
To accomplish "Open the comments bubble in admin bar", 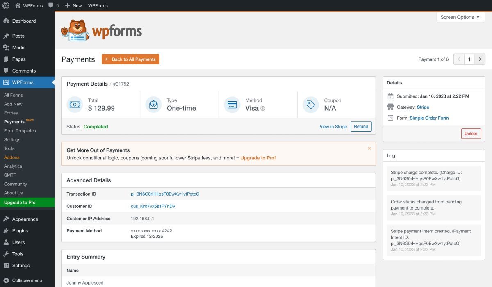I will pyautogui.click(x=51, y=5).
